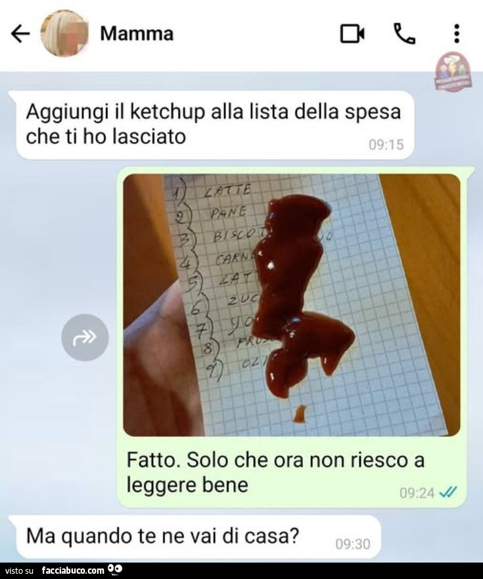This screenshot has width=483, height=579.
Task: Click the facciabuco.com watermark link
Action: pyautogui.click(x=73, y=570)
